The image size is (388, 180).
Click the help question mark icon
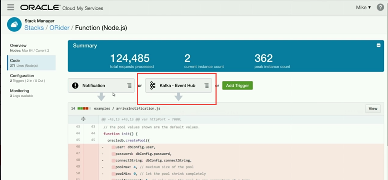coord(380,8)
